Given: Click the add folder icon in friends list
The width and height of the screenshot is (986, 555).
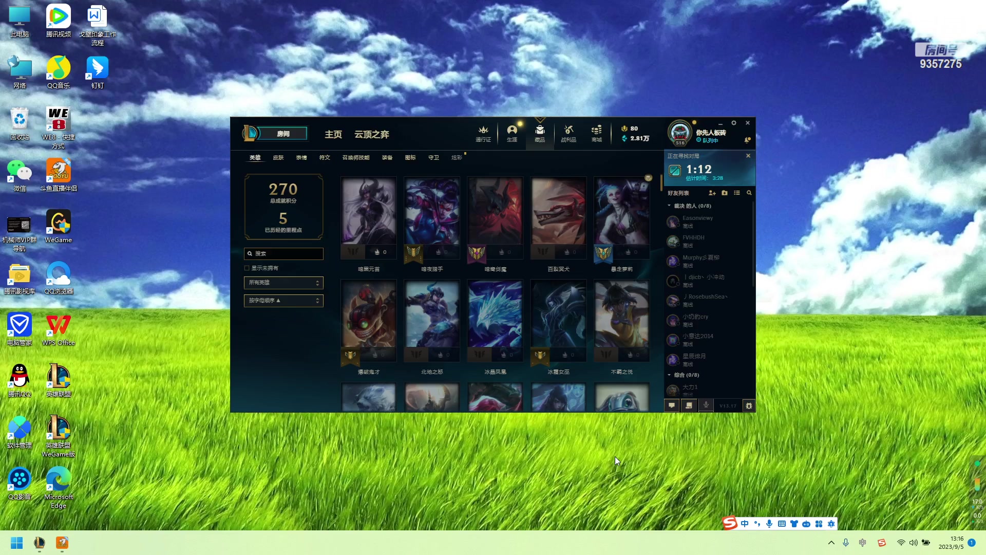Looking at the screenshot, I should click(x=725, y=193).
